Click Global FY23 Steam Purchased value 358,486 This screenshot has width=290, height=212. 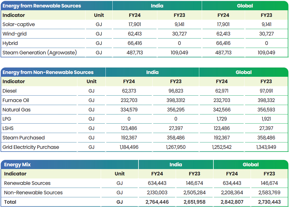coord(266,137)
